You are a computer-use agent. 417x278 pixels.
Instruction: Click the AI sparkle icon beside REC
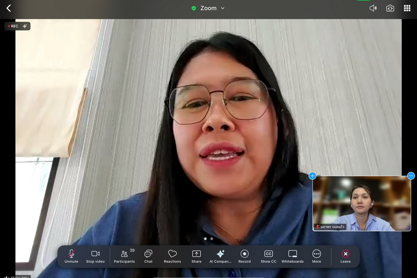pyautogui.click(x=25, y=26)
